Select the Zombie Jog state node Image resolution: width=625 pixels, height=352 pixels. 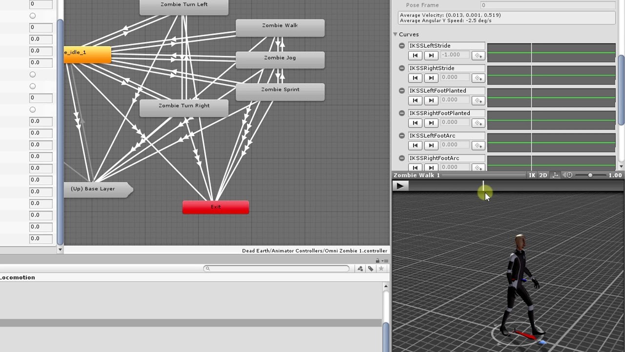point(280,60)
